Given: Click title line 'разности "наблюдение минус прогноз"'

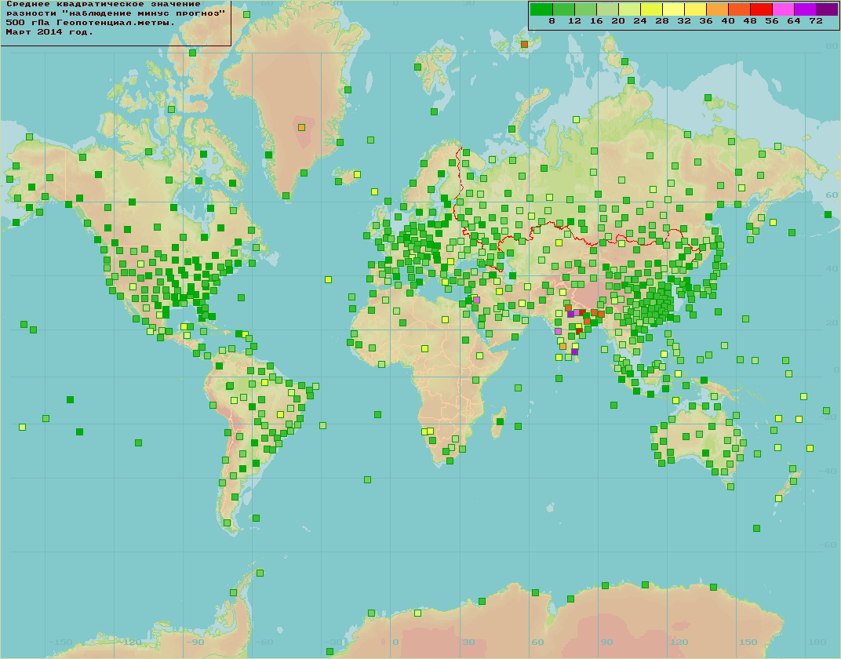Looking at the screenshot, I should pyautogui.click(x=116, y=13).
